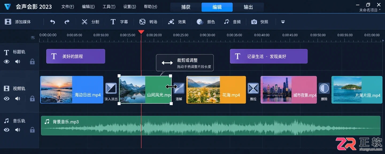The height and width of the screenshot is (154, 385).
Task: Toggle visibility of 标题轨
Action: coord(7,62)
